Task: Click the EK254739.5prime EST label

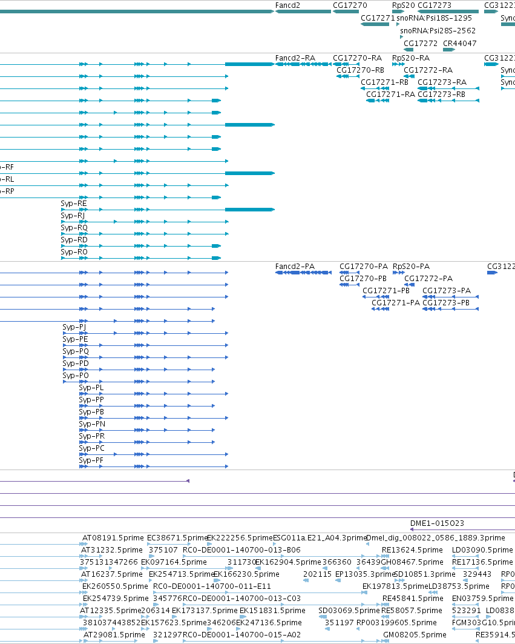Action: (x=116, y=599)
